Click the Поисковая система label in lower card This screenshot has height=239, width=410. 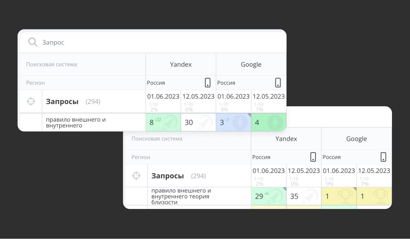click(157, 139)
